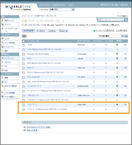Screen dimensions: 132x145
Task: Open the 設定 settings icon in sidebar
Action: (x=2, y=70)
